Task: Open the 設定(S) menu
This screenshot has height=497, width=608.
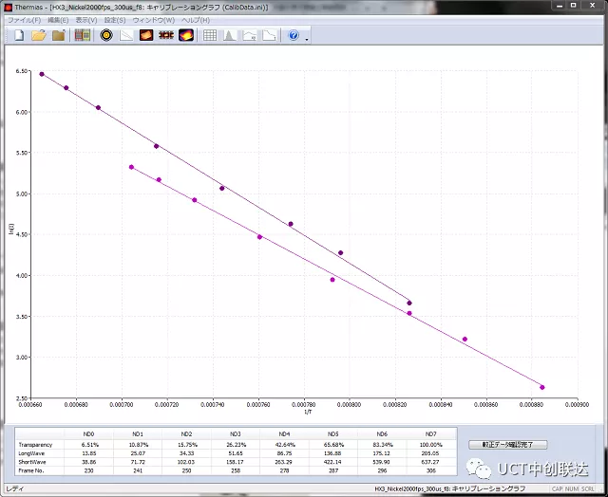Action: 115,20
